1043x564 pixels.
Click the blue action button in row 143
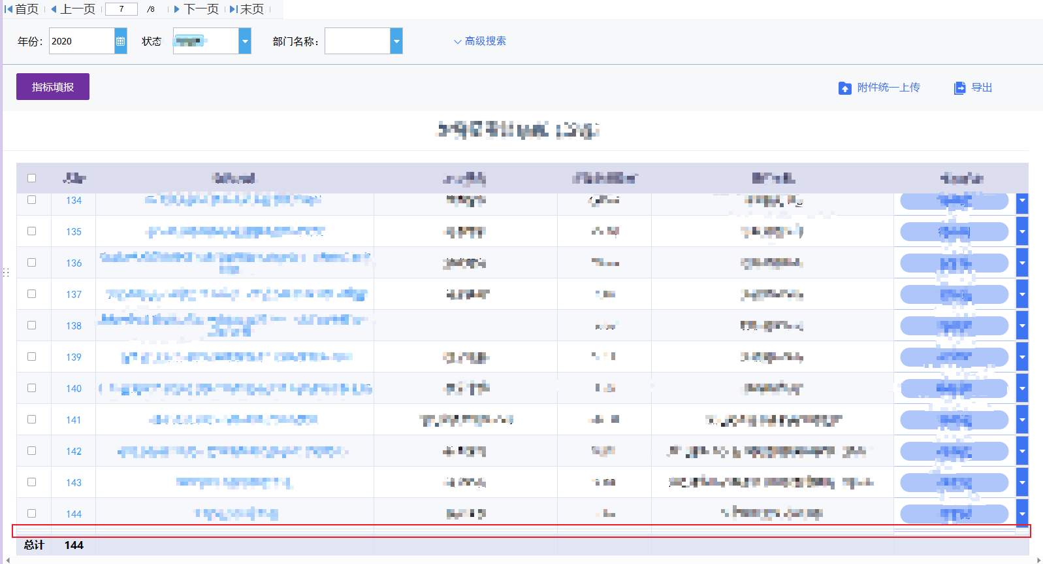[x=954, y=483]
